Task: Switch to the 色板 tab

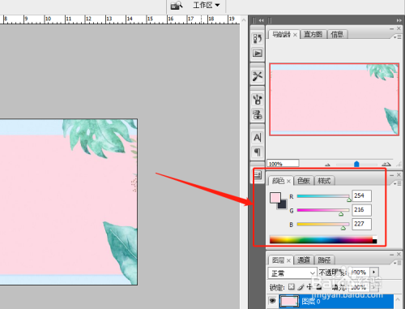Action: (304, 181)
